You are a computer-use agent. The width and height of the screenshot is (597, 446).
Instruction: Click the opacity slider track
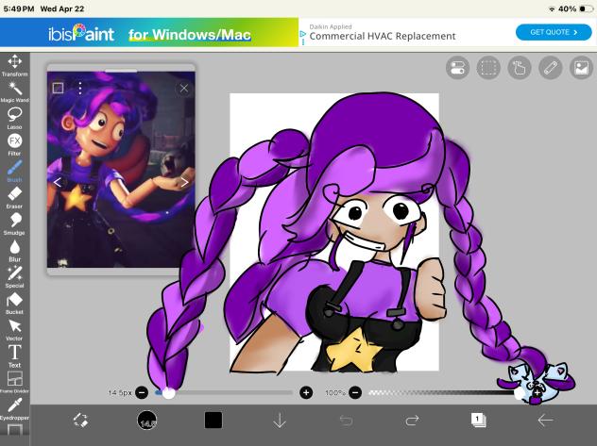(x=444, y=392)
